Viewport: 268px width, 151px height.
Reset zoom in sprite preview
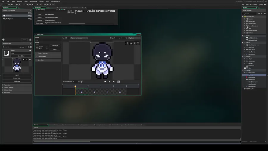point(131,43)
